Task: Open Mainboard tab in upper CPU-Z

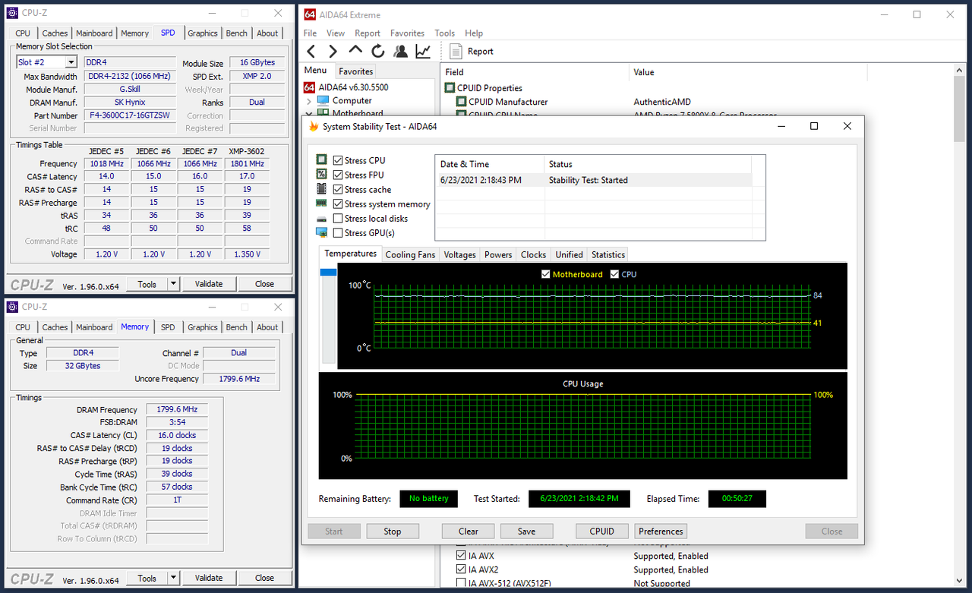Action: tap(94, 33)
